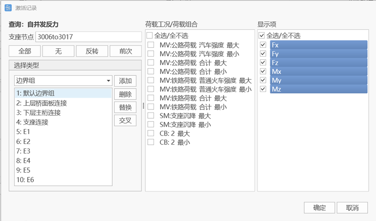
Task: Click the 支座节点 input field
Action: [88, 37]
